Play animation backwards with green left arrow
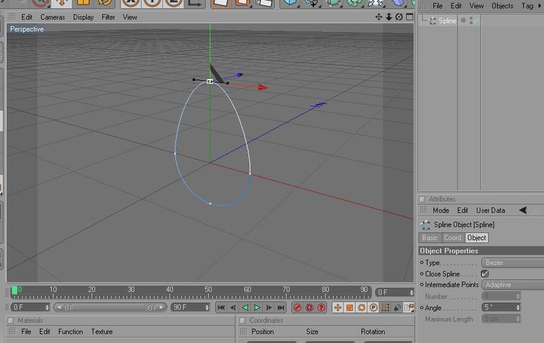Viewport: 544px width, 343px height. (x=245, y=307)
